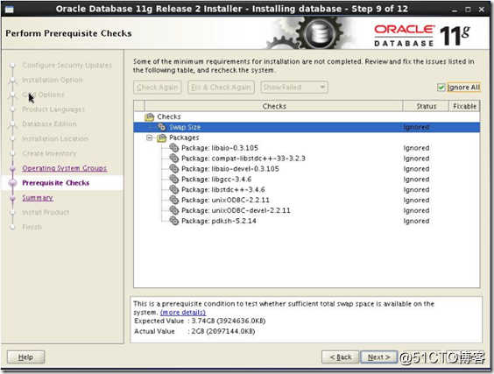This screenshot has height=374, width=494.
Task: Select Package: unixODBC-devel-2.2.11 row
Action: (x=307, y=210)
